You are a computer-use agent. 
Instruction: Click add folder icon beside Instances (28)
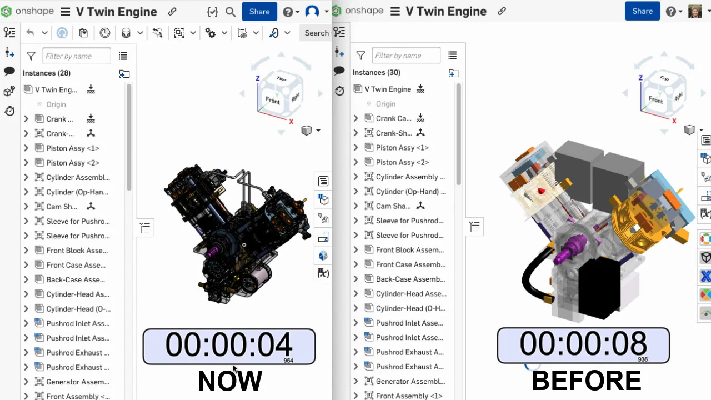124,73
